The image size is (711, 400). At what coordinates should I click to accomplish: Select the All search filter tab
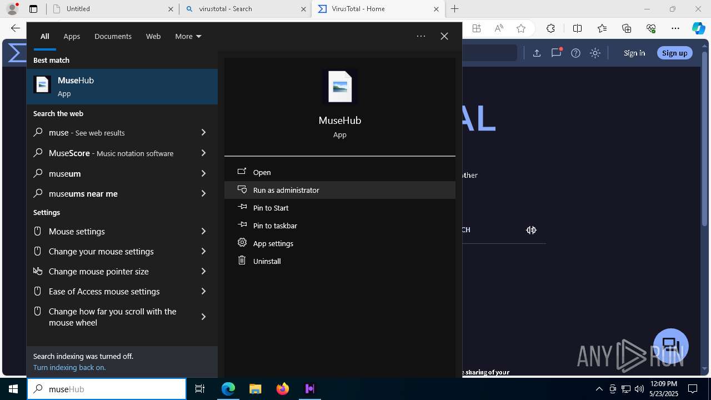click(44, 36)
